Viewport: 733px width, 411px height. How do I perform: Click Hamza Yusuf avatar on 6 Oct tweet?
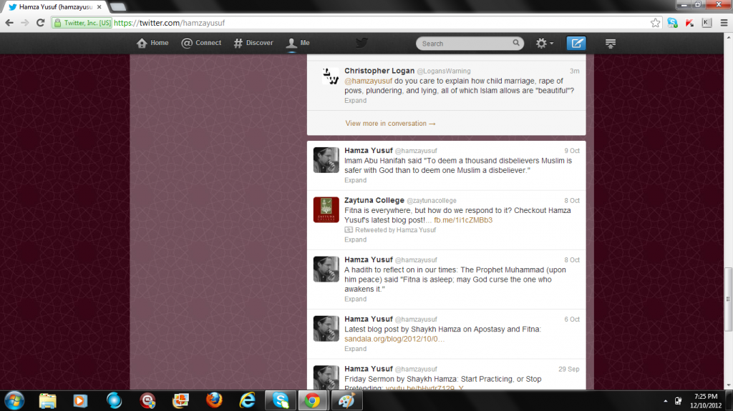[x=326, y=328]
